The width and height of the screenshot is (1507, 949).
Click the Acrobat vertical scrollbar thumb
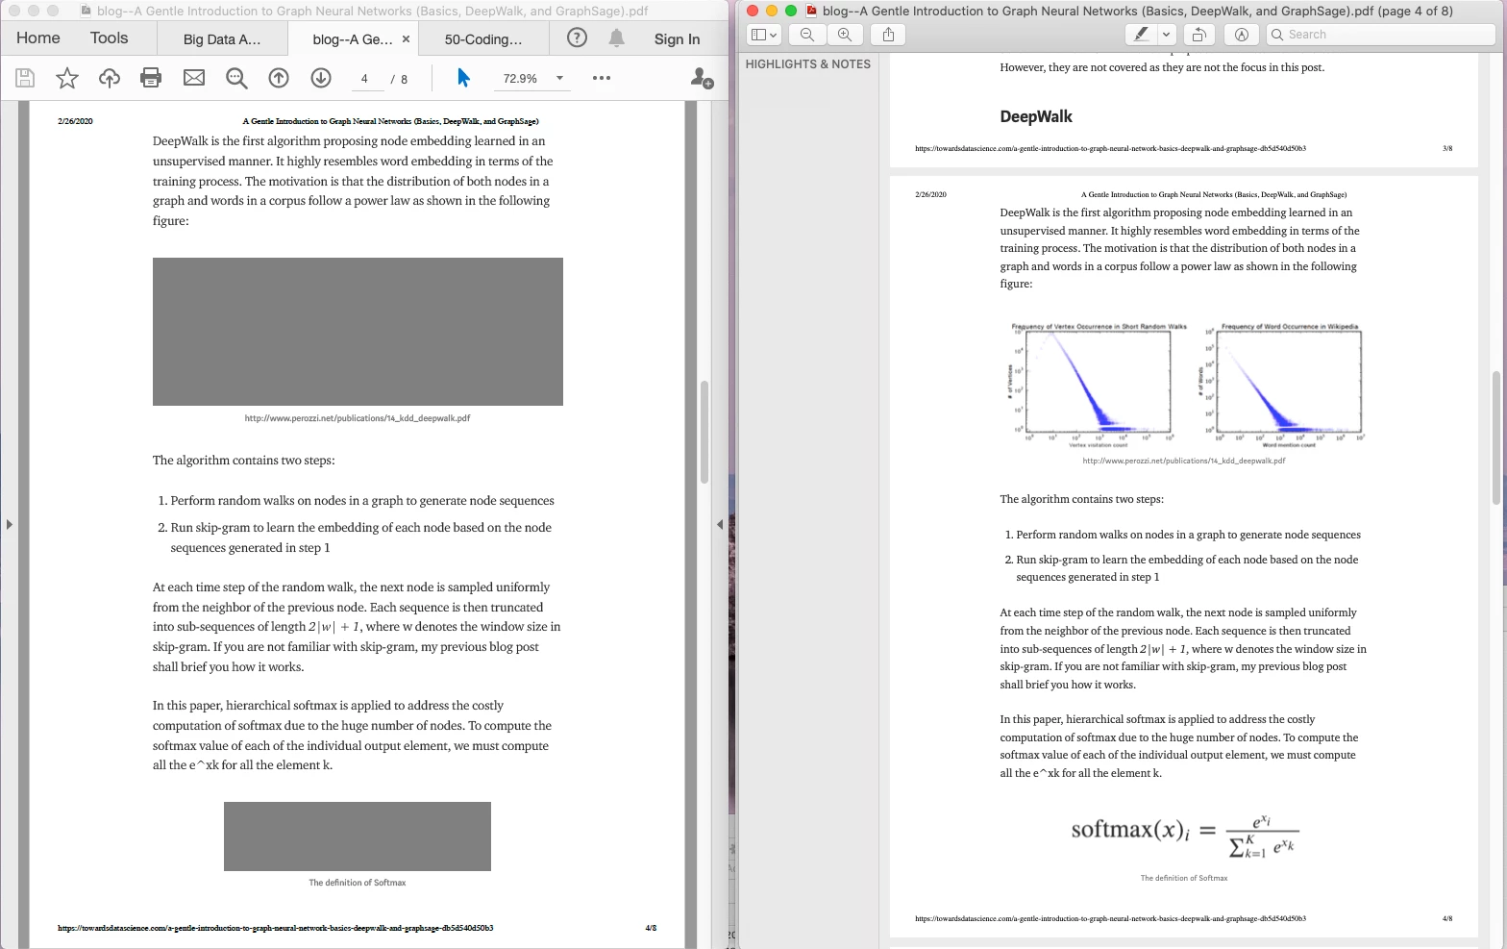(x=704, y=432)
